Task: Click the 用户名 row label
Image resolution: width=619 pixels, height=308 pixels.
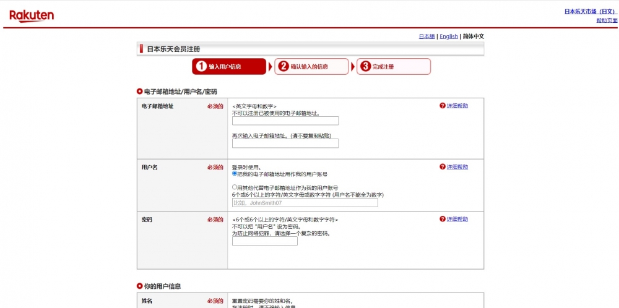Action: [150, 167]
